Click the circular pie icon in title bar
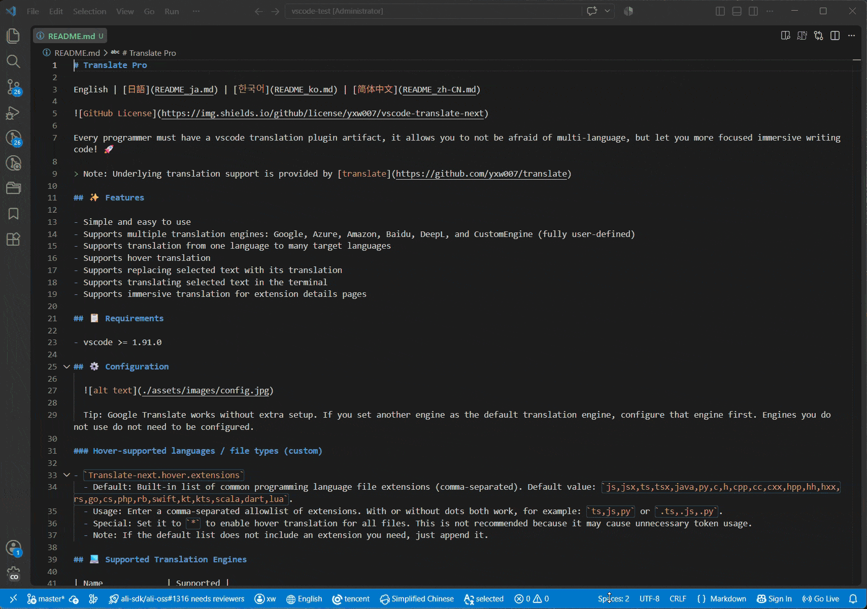 click(x=628, y=11)
